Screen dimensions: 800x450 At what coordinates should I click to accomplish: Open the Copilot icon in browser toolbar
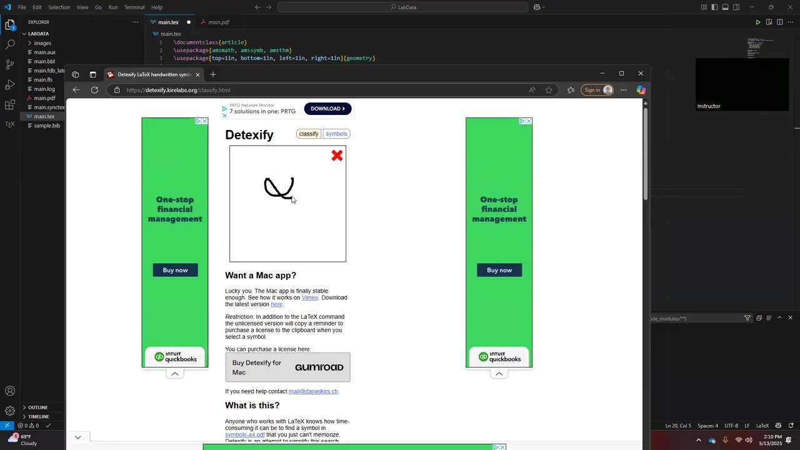point(641,90)
